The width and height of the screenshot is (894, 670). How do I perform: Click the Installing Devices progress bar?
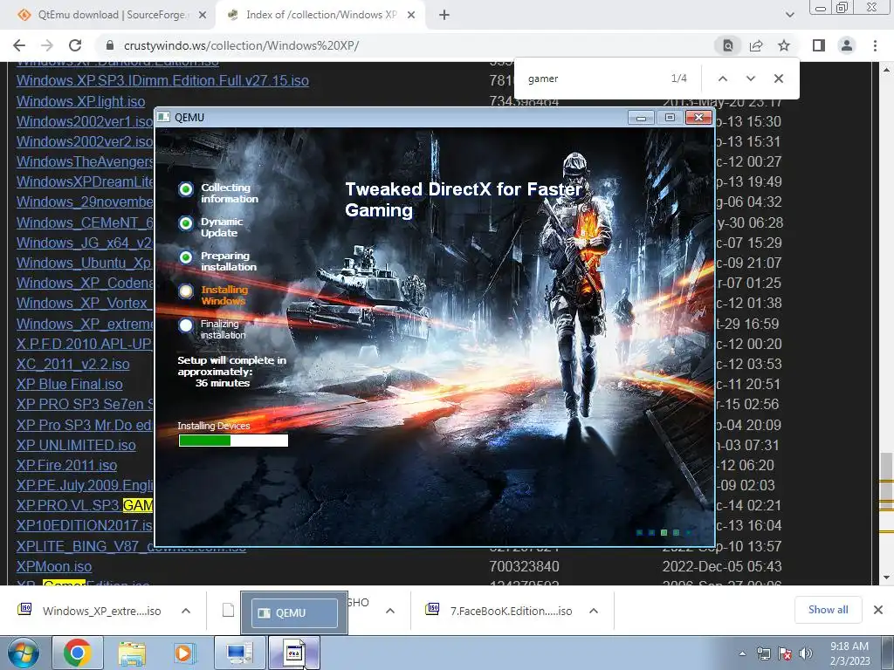233,441
